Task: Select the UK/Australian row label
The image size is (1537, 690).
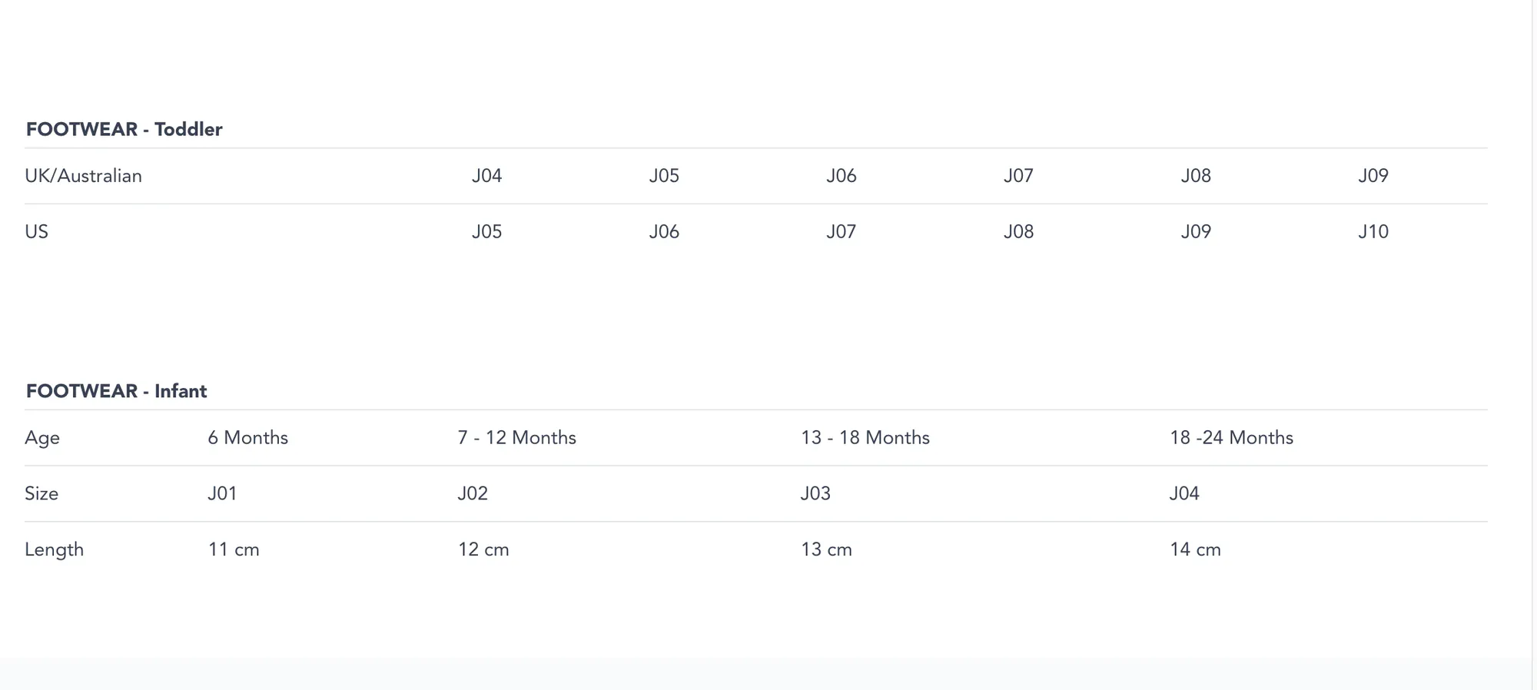Action: [x=83, y=176]
